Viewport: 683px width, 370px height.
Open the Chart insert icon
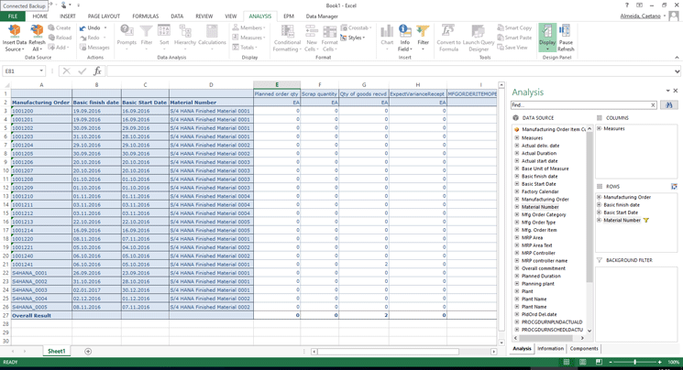click(387, 34)
